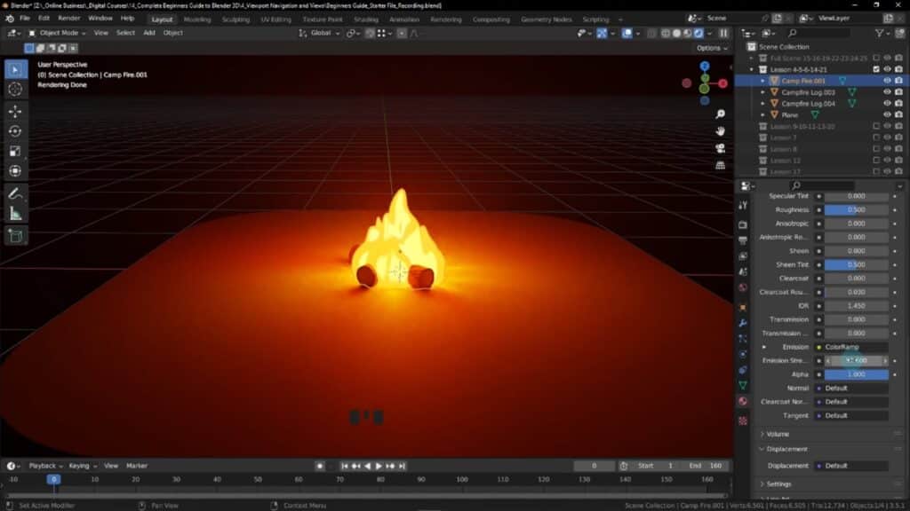Expand the Emission socket arrow

pos(763,347)
